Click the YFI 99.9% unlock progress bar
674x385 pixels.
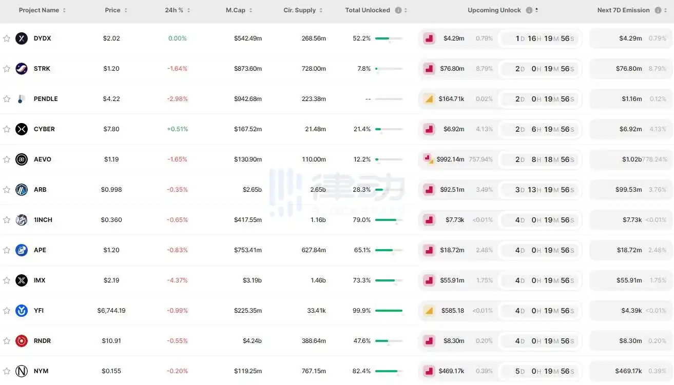pyautogui.click(x=389, y=311)
